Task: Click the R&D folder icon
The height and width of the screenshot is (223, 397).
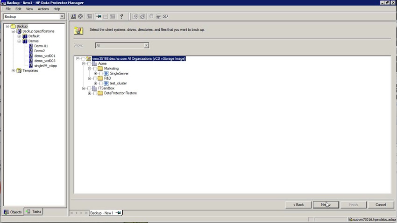Action: tap(100, 78)
